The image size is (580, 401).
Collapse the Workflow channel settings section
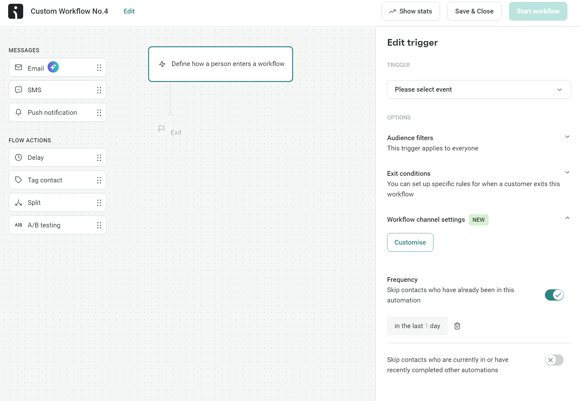click(x=567, y=218)
